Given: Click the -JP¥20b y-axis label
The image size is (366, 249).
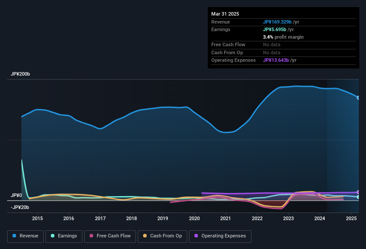Looking at the screenshot, I should coord(20,207).
